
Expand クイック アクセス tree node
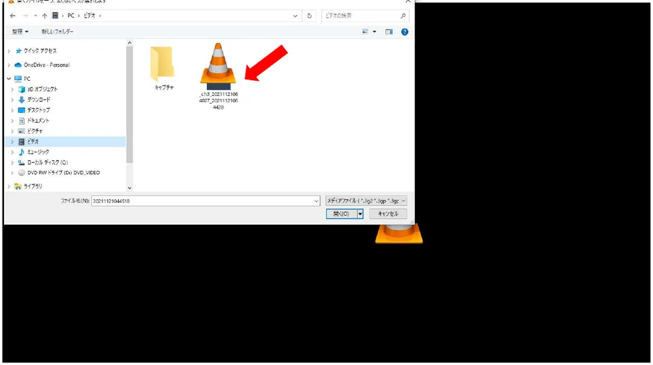click(x=8, y=51)
